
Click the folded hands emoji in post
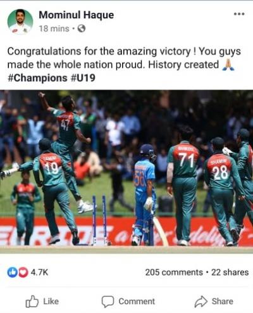coord(228,65)
